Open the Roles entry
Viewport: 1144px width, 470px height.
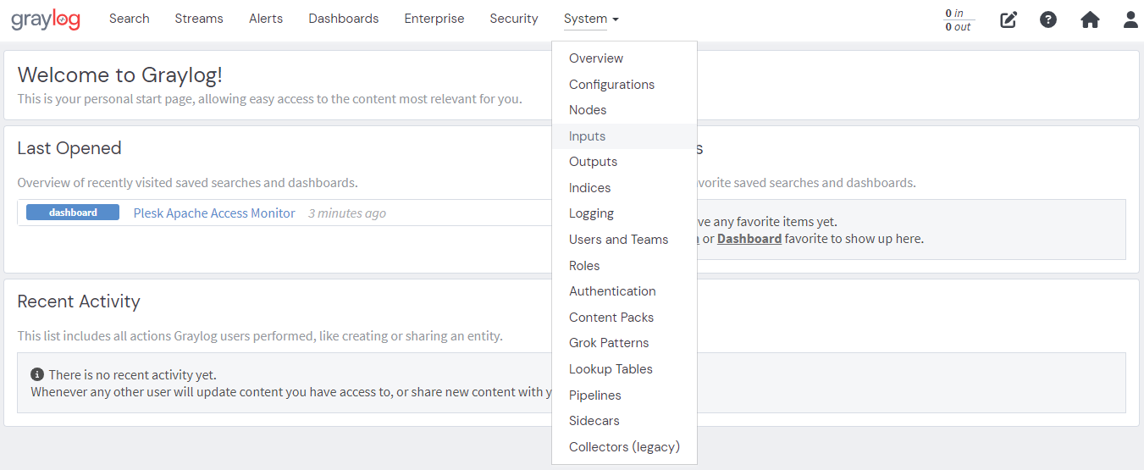(x=624, y=266)
